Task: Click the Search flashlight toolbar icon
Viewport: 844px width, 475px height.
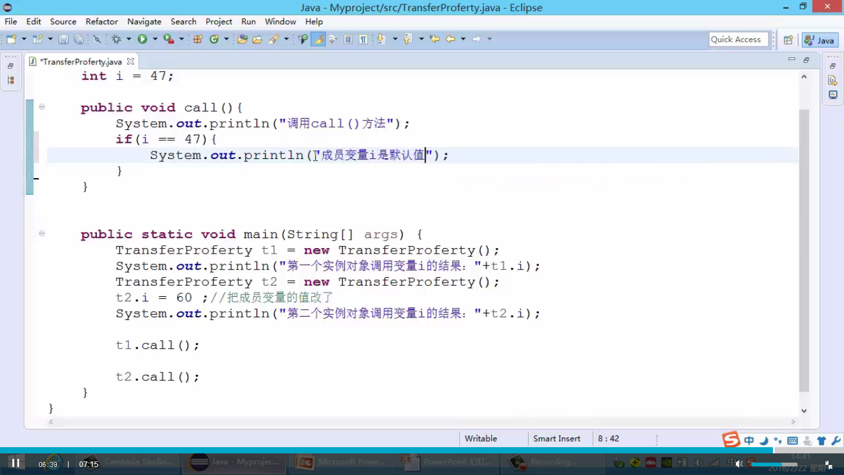Action: tap(274, 39)
